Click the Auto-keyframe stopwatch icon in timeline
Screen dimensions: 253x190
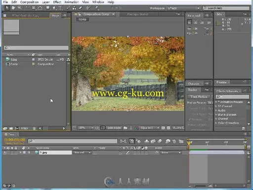[x=174, y=141]
